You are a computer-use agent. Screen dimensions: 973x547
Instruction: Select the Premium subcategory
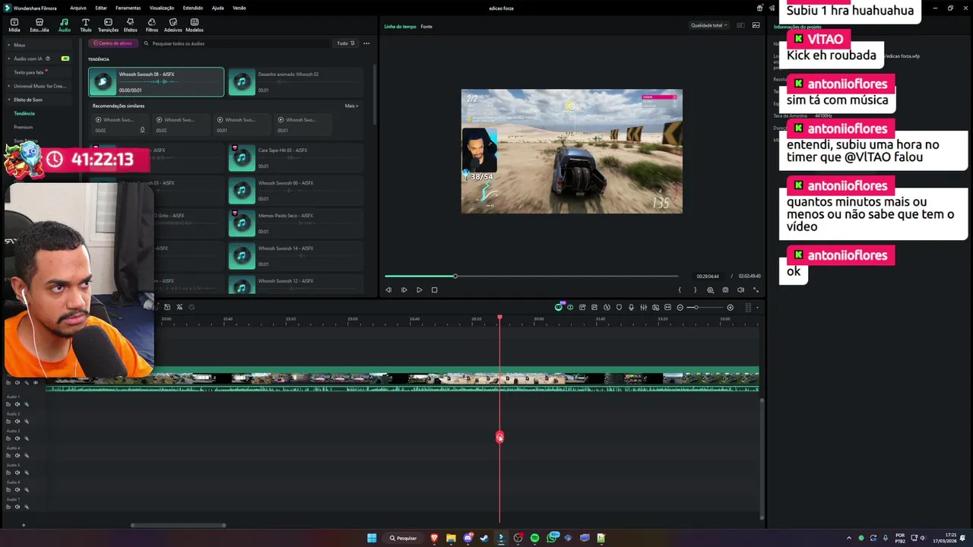click(24, 127)
